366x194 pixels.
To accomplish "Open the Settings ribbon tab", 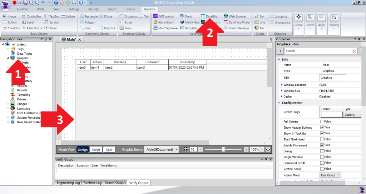I will (74, 9).
